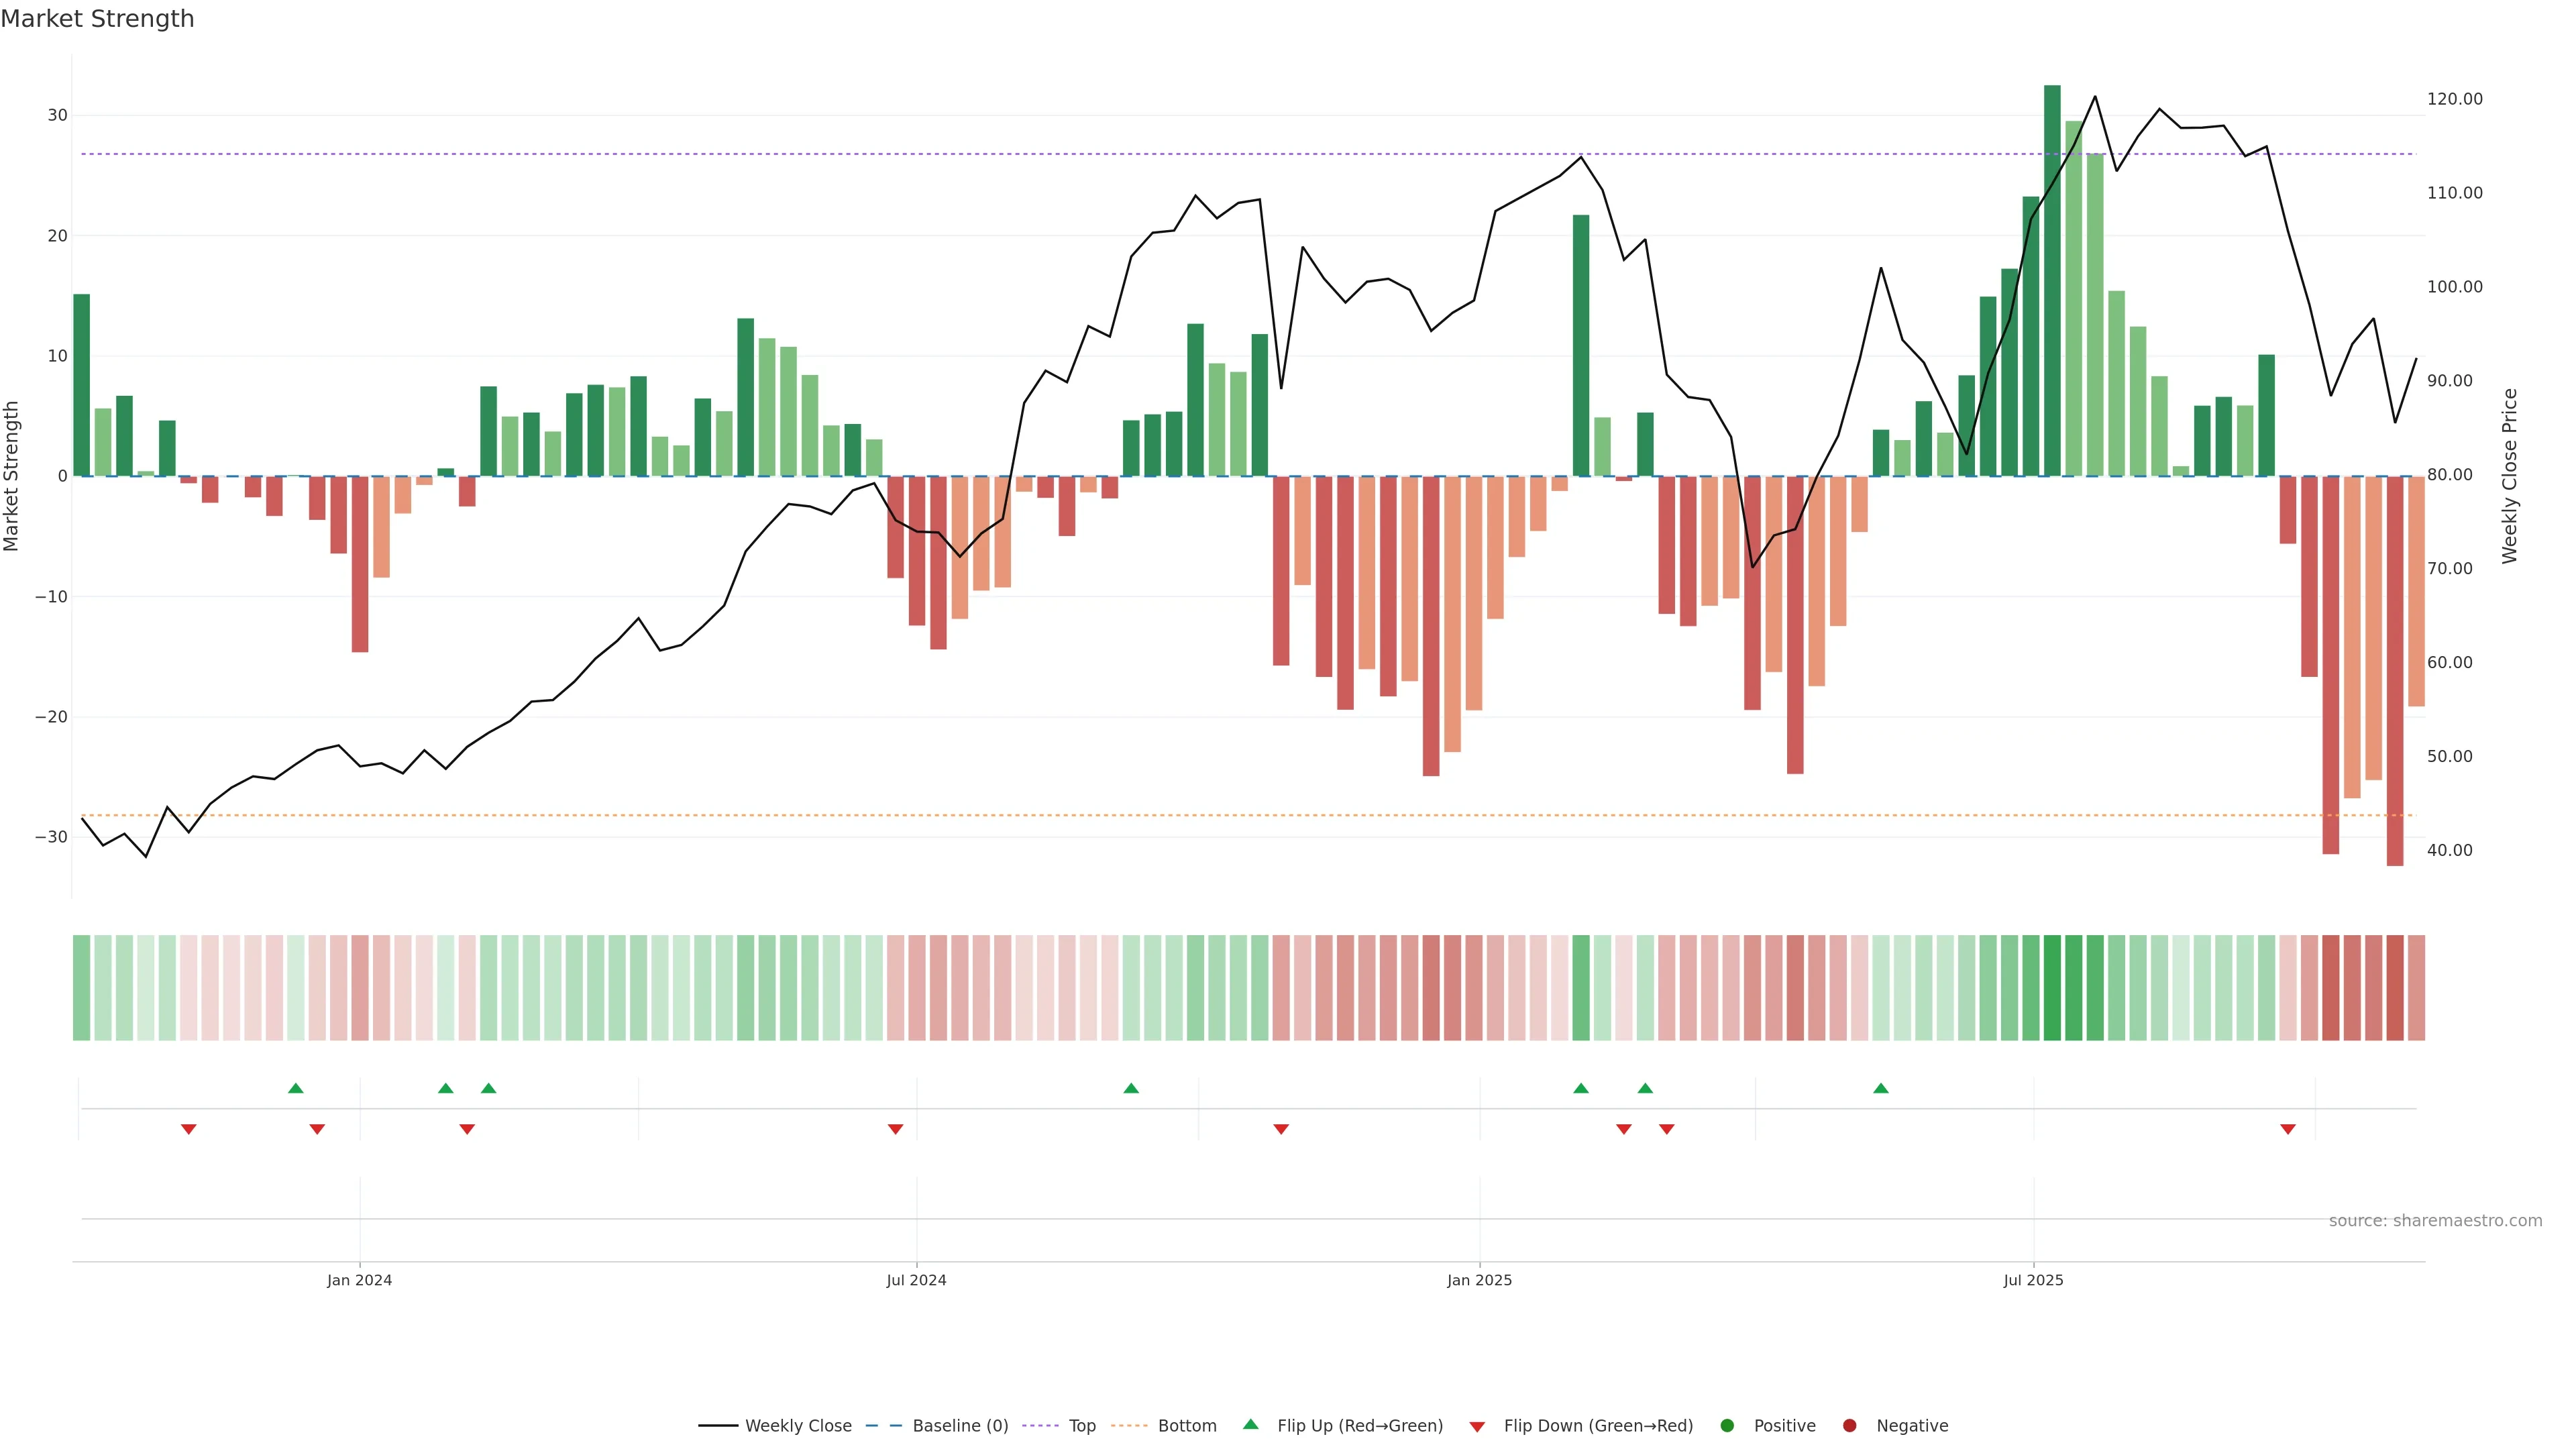Click the darkest green heatmap cell near Jul 2025
This screenshot has height=1449, width=2576.
(x=2052, y=987)
